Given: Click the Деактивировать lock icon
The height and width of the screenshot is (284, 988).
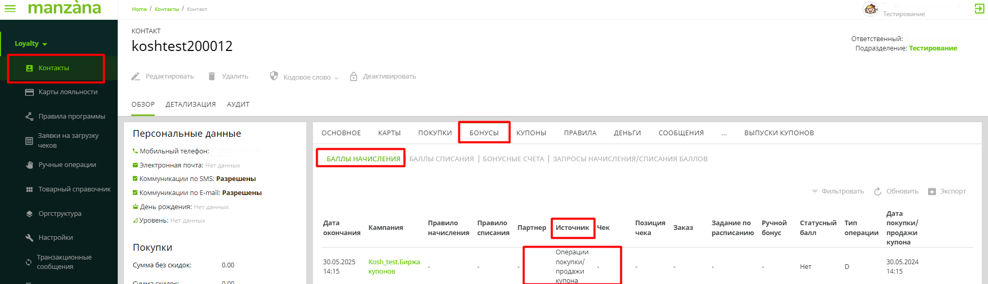Looking at the screenshot, I should 354,76.
